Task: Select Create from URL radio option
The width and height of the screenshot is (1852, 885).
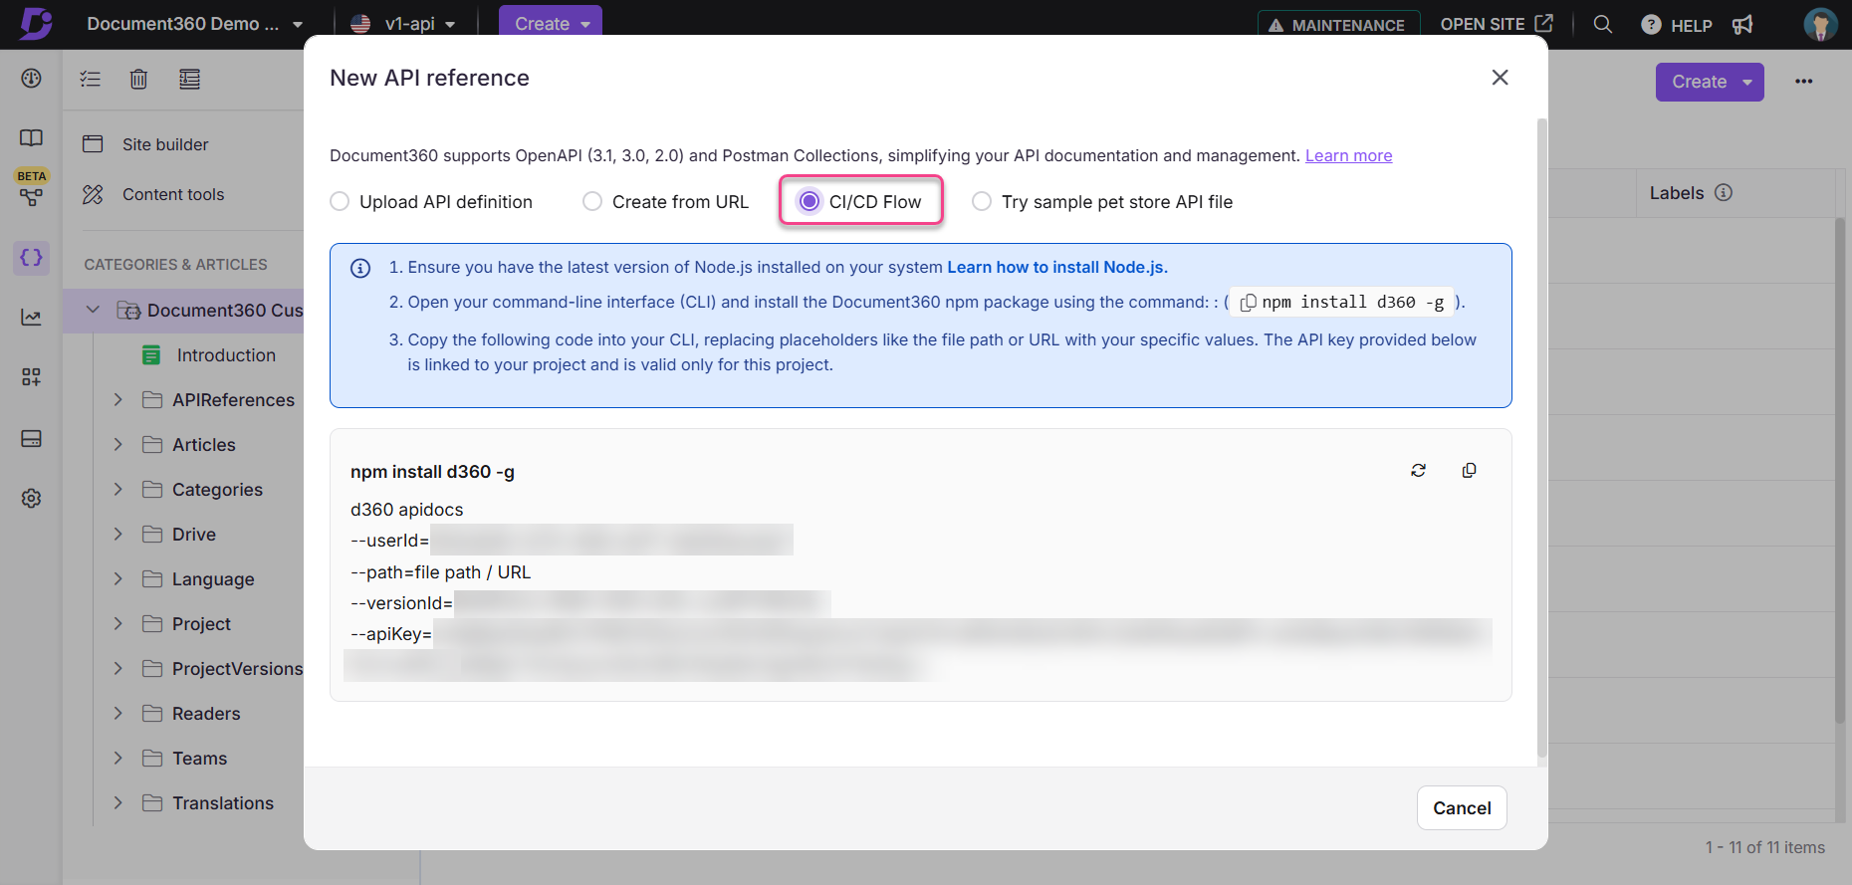Action: point(592,202)
